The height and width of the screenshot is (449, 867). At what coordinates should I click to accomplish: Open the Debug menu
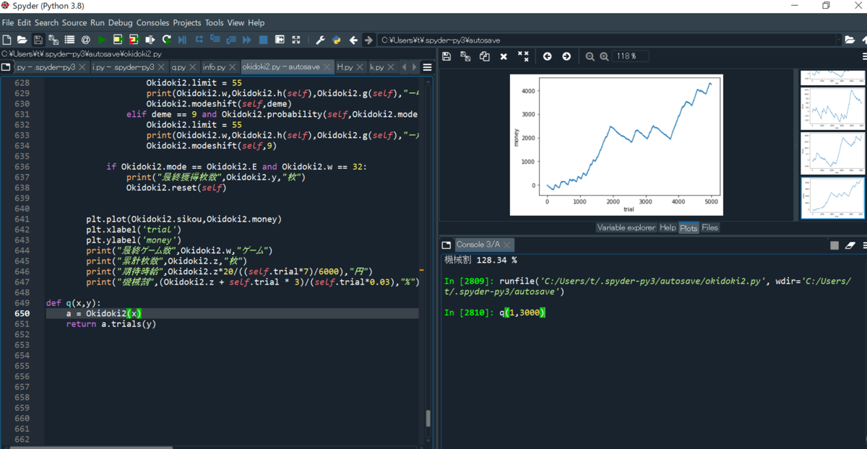pos(121,22)
